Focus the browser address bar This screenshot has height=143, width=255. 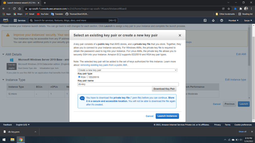point(124,9)
